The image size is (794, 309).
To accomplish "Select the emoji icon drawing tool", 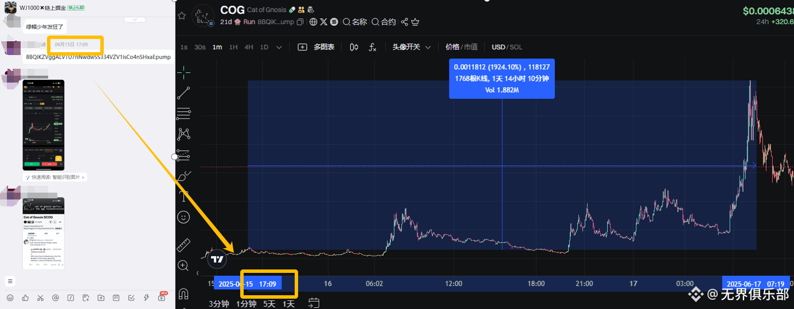I will [x=183, y=217].
